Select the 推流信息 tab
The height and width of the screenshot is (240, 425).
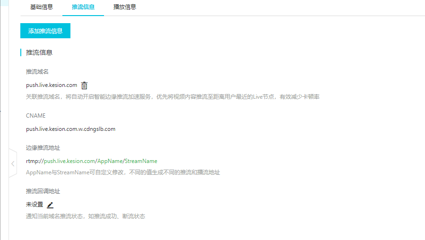83,8
